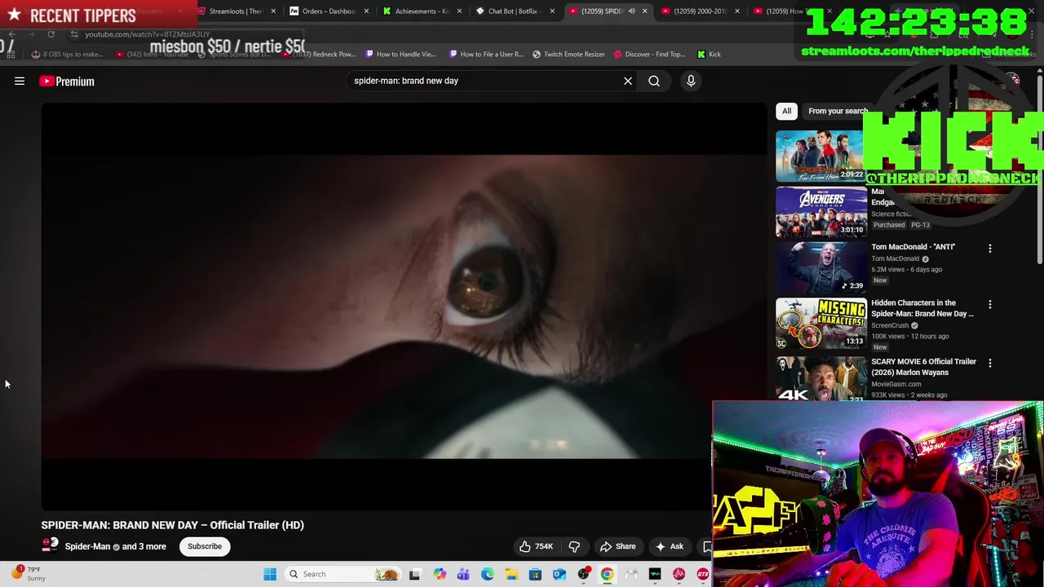Viewport: 1044px width, 587px height.
Task: Click the taskbar Search box
Action: pos(343,574)
